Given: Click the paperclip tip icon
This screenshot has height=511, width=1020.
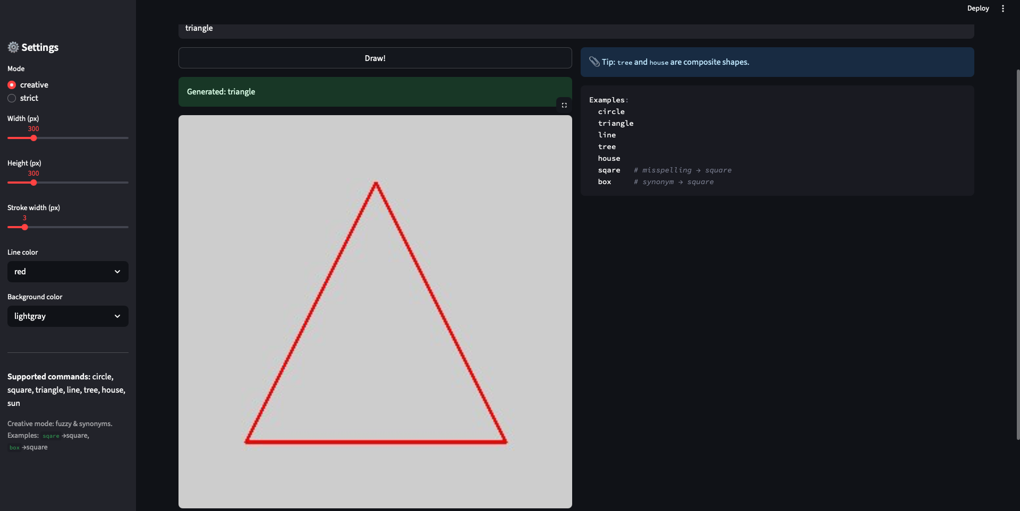Looking at the screenshot, I should tap(594, 62).
